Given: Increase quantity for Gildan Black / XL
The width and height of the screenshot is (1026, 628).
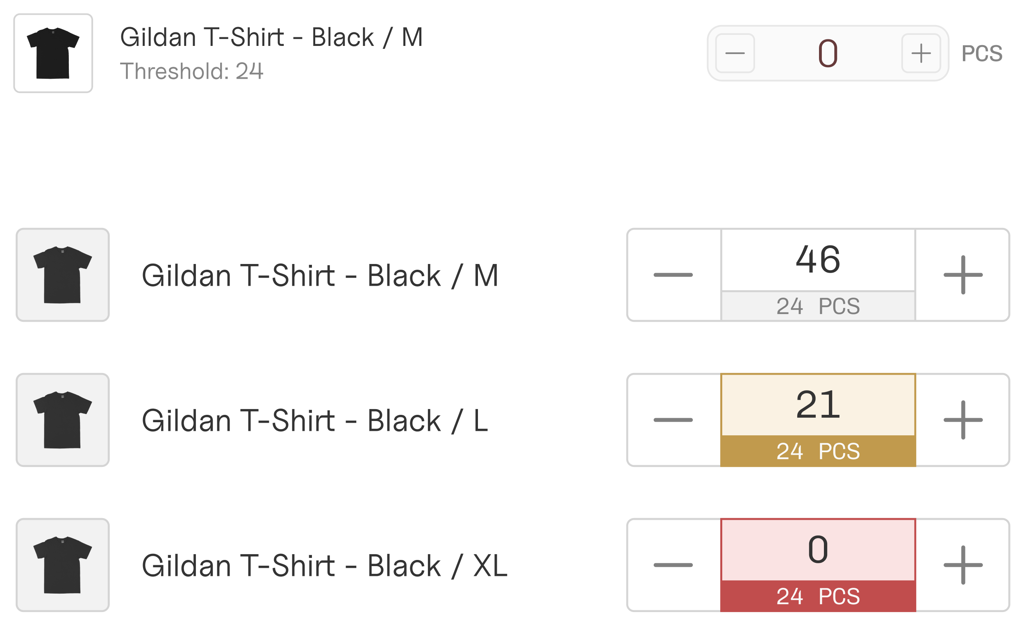Looking at the screenshot, I should (963, 565).
